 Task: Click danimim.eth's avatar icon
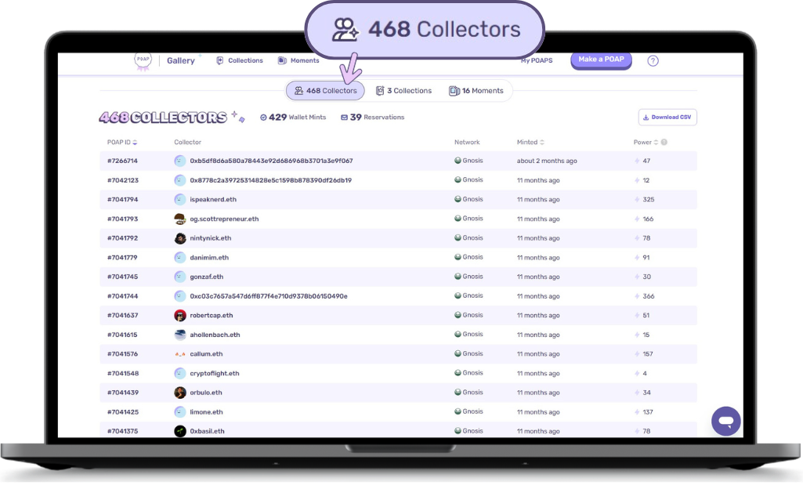(x=179, y=257)
